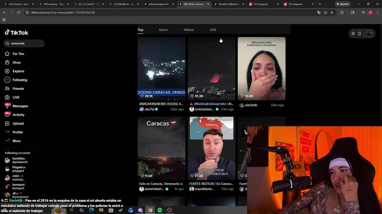Open the Chrome profile avatar P
Screen dimensions: 382x214
click(370, 12)
